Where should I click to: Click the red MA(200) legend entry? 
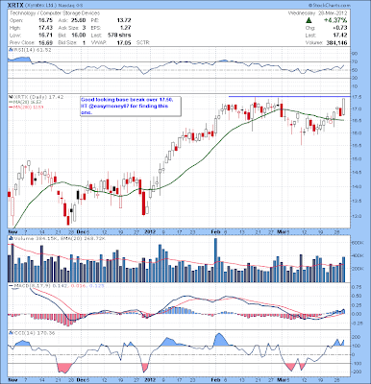coord(25,108)
